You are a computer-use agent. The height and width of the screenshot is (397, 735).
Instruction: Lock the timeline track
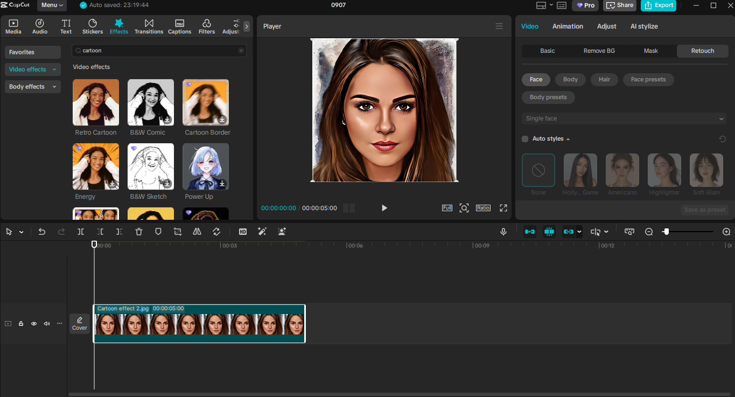click(x=20, y=323)
